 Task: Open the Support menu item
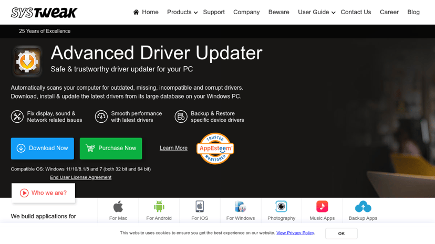(x=214, y=12)
